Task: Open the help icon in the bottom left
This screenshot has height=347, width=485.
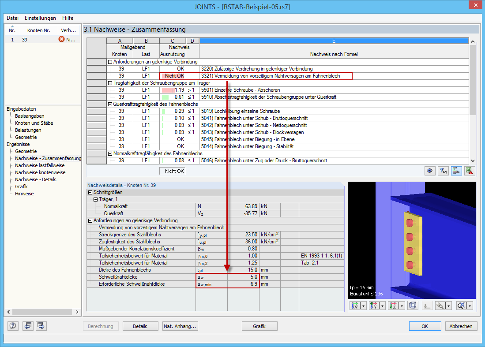Action: tap(13, 326)
